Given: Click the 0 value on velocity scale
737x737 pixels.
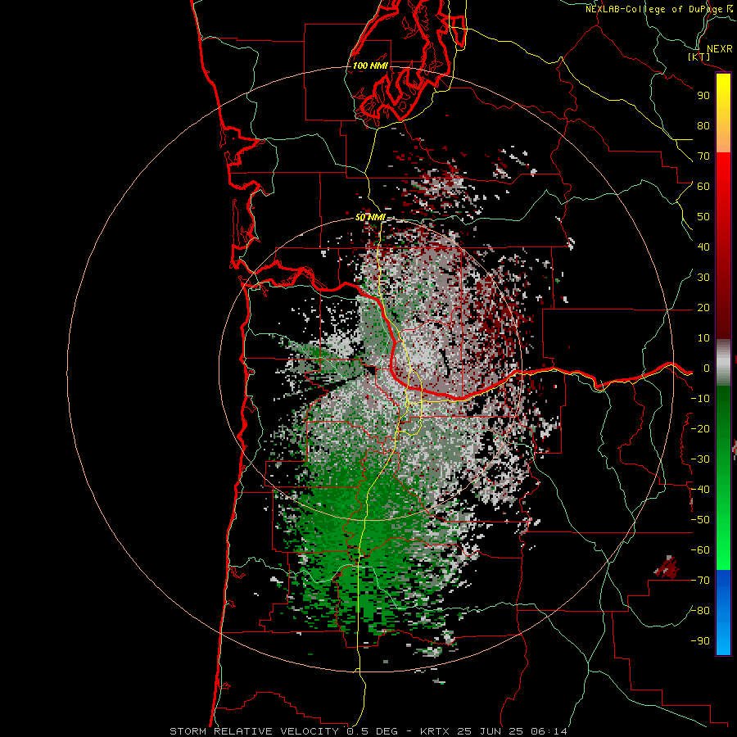Looking at the screenshot, I should tap(707, 368).
